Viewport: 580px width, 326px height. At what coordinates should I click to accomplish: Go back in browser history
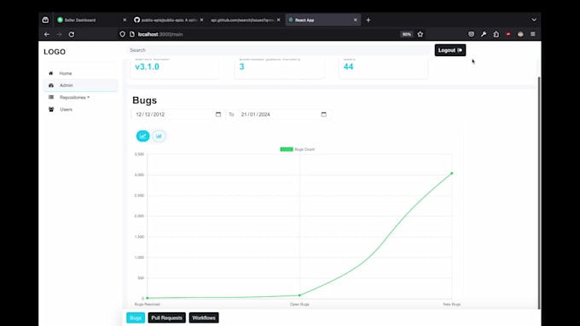(x=47, y=34)
